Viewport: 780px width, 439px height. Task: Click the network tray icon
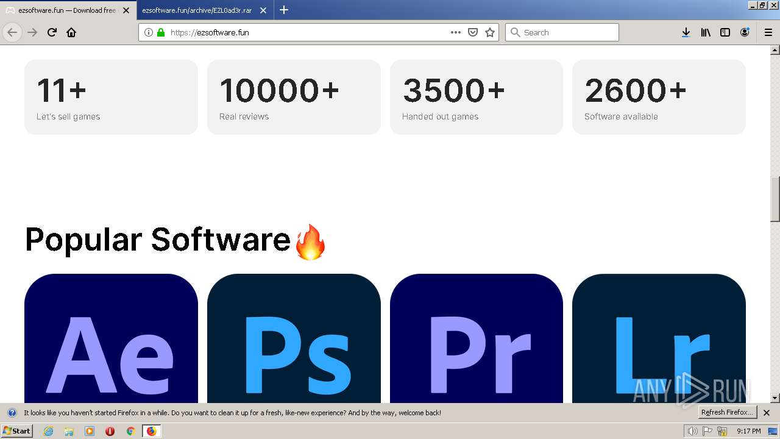[722, 431]
